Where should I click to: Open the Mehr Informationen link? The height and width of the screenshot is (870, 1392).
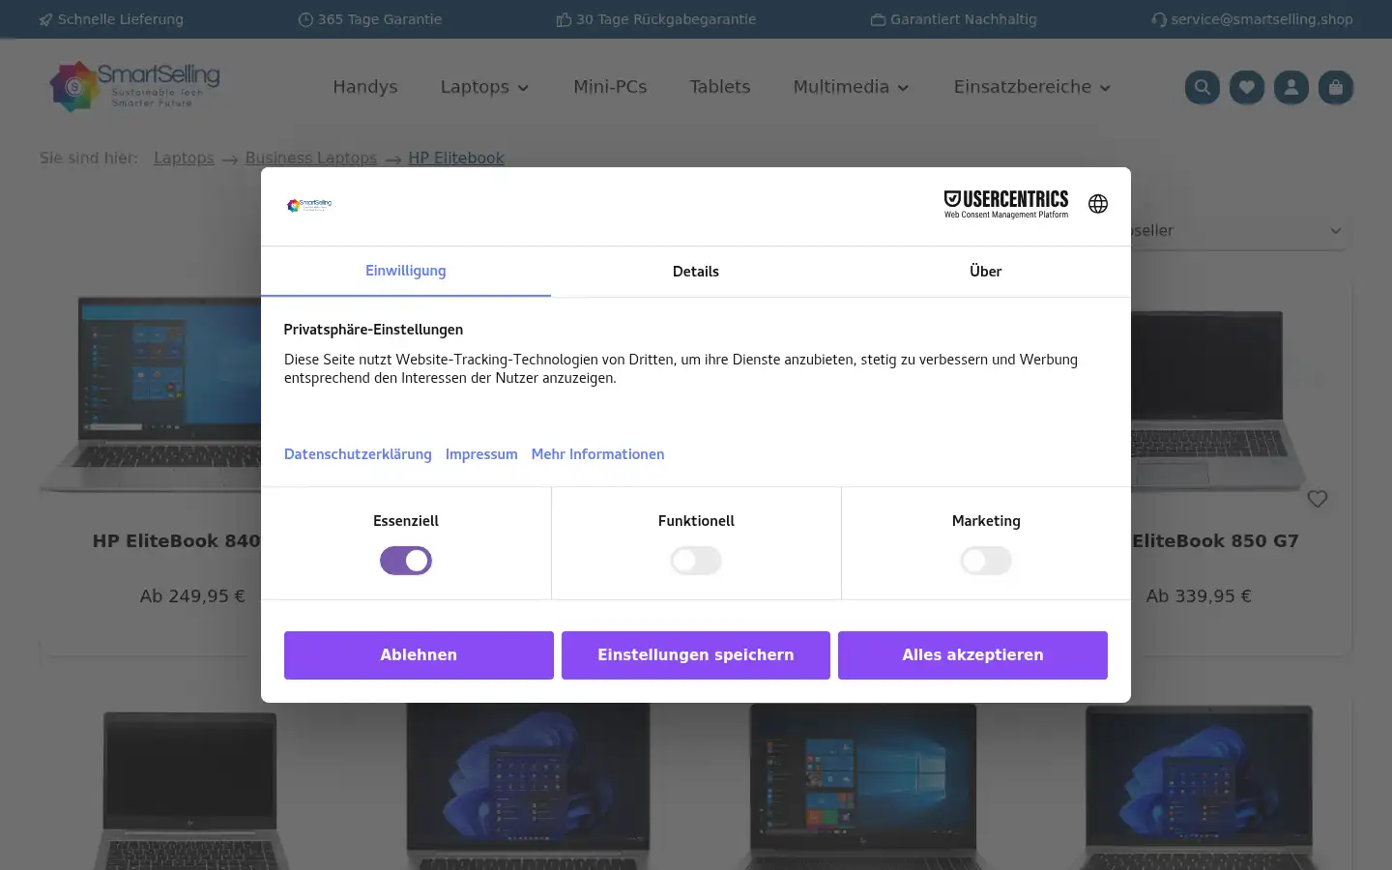pos(597,454)
